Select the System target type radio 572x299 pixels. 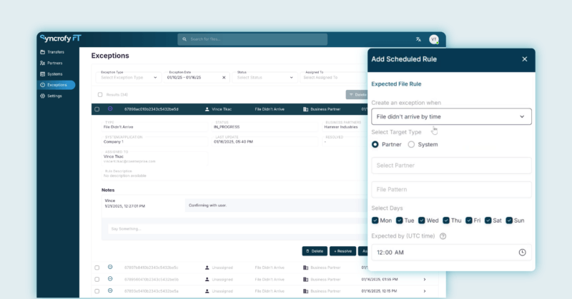coord(411,144)
